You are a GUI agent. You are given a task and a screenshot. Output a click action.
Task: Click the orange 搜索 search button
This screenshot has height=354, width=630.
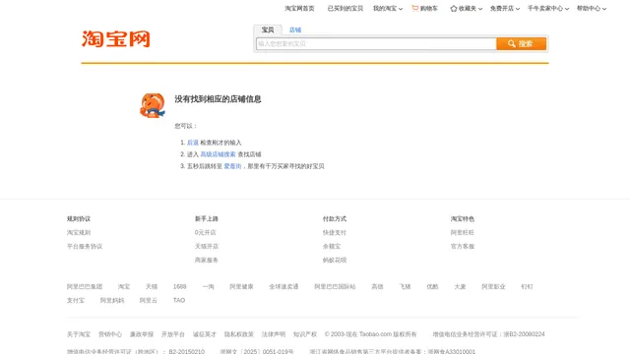click(521, 43)
